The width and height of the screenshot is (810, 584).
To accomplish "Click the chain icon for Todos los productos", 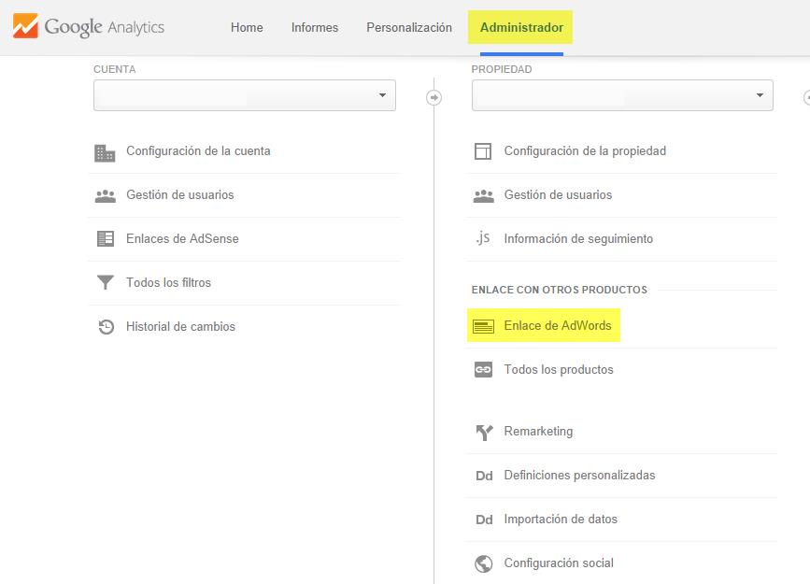I will coord(483,370).
